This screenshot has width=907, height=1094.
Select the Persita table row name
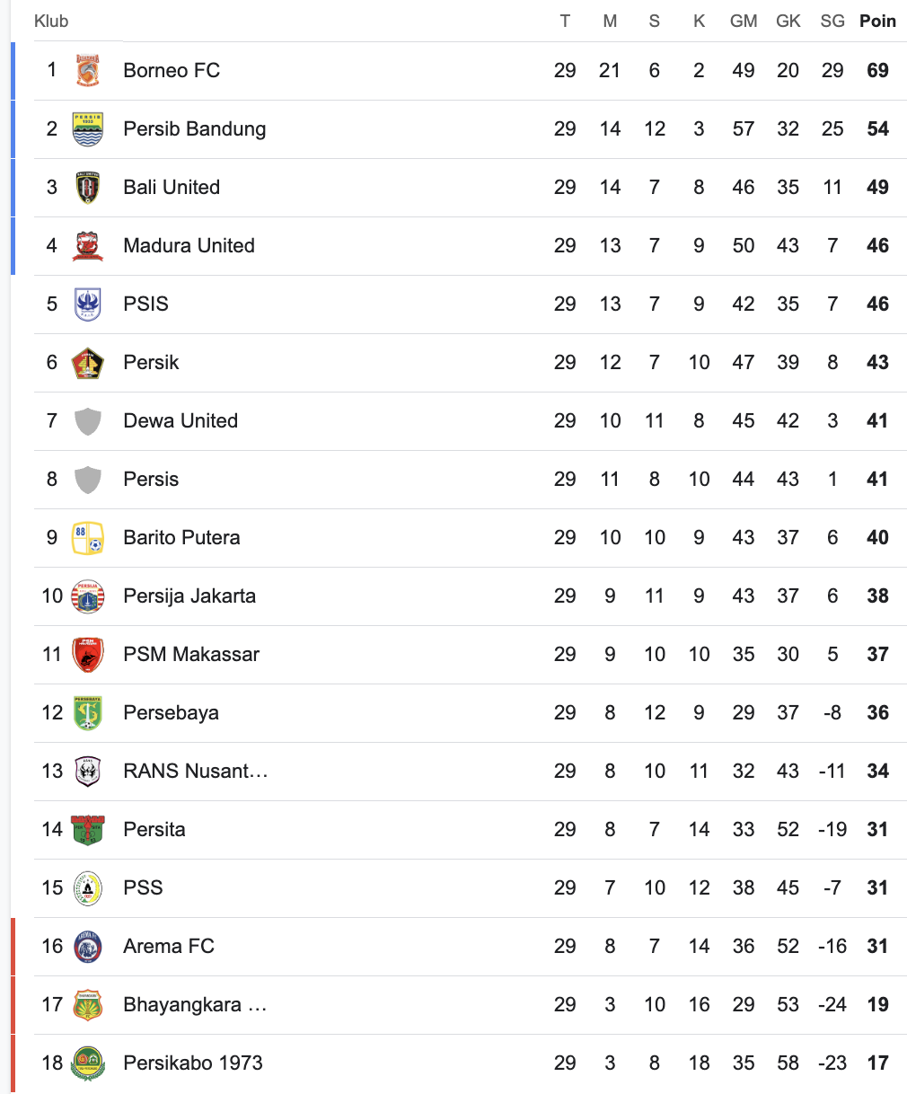pyautogui.click(x=154, y=829)
